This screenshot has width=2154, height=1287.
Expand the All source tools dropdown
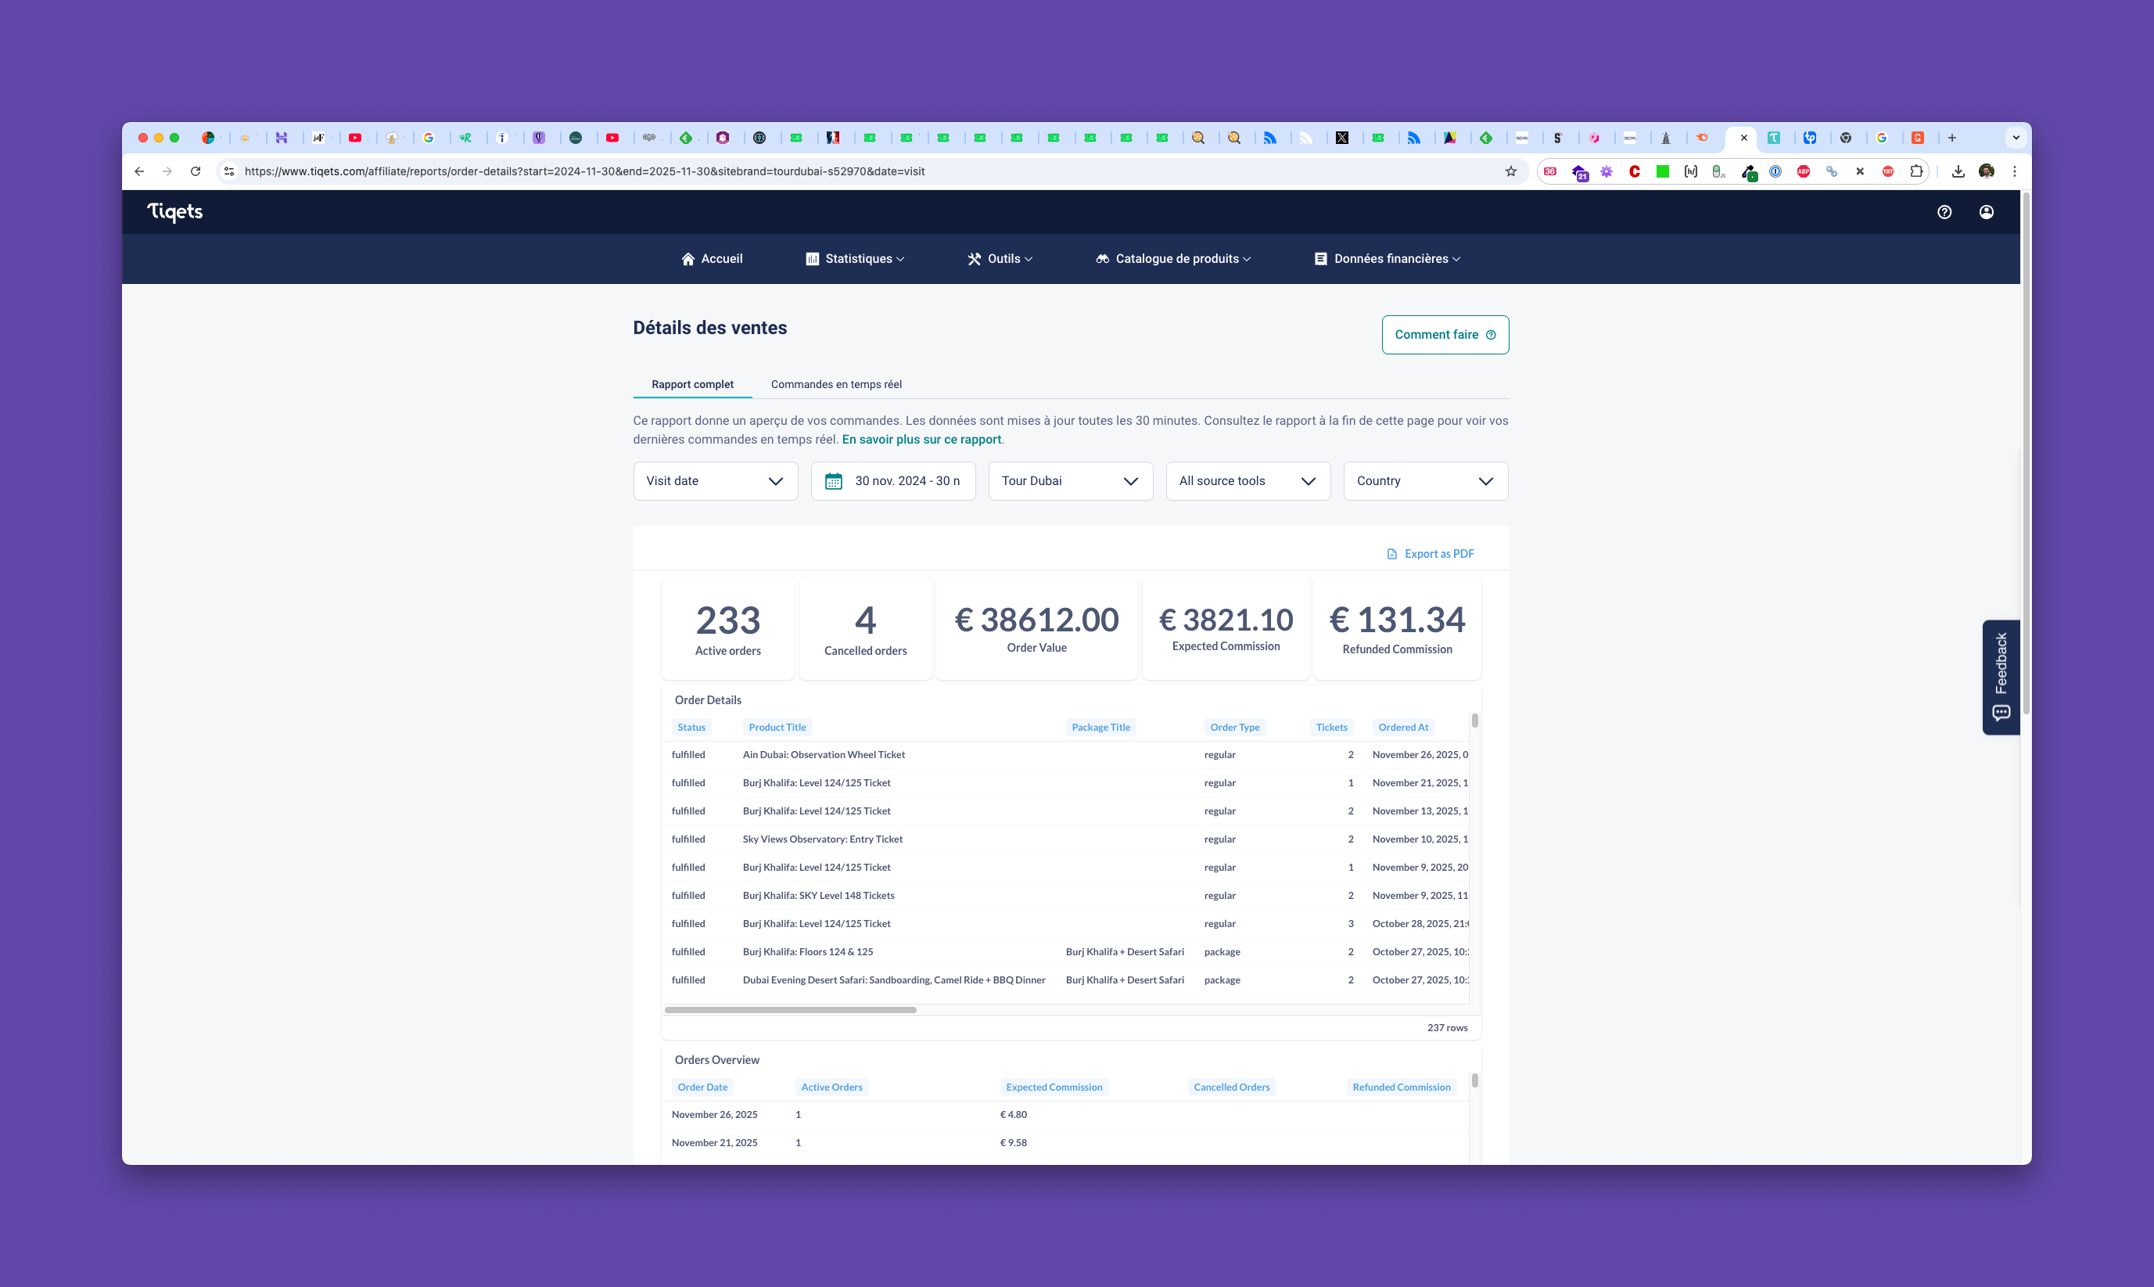(1248, 481)
